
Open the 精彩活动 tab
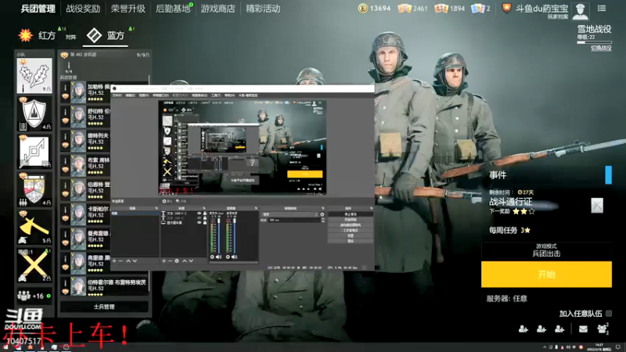pos(263,9)
